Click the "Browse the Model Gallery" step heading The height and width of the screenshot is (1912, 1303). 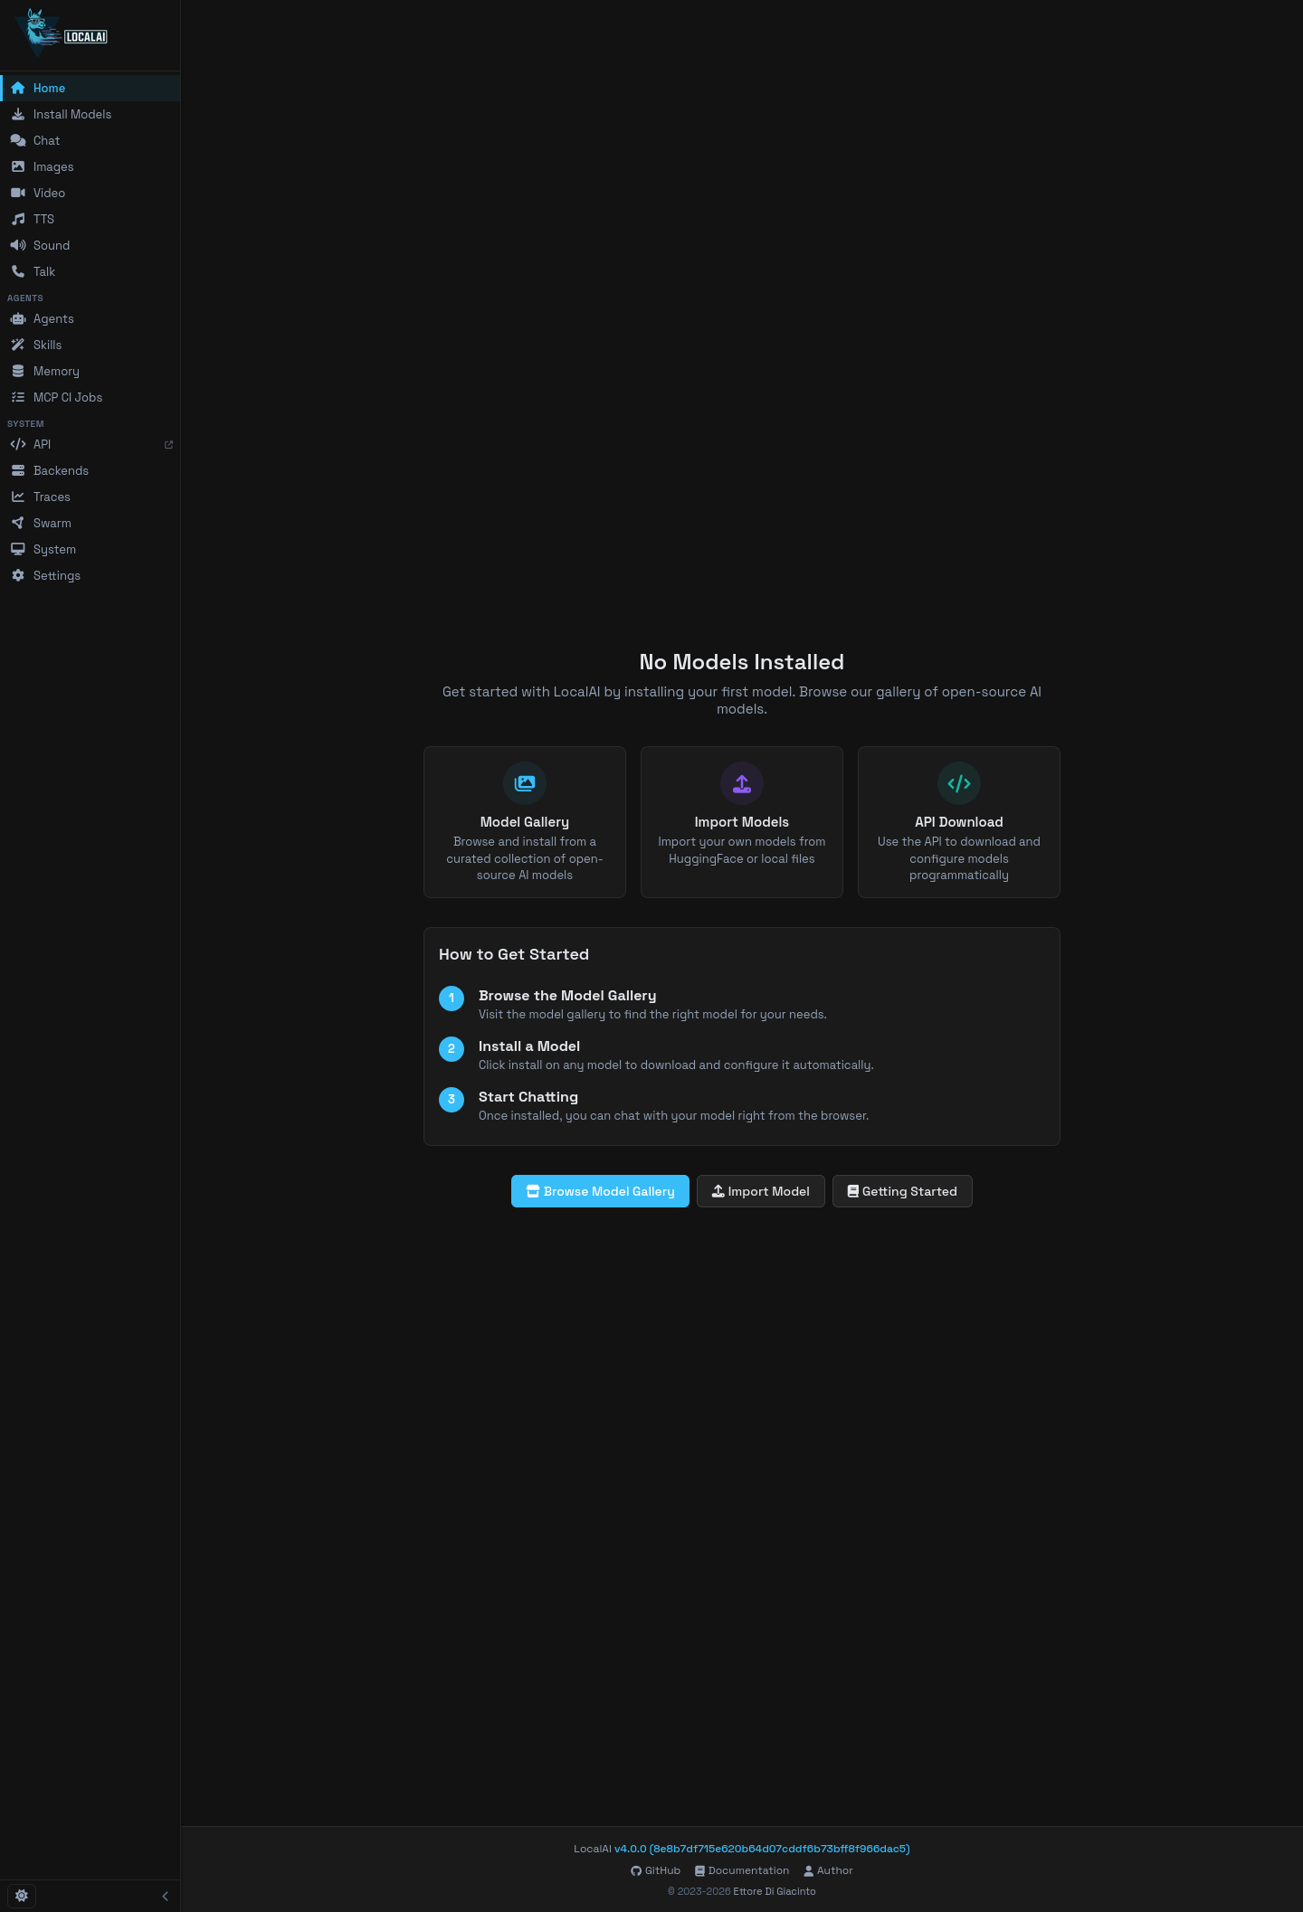[567, 996]
